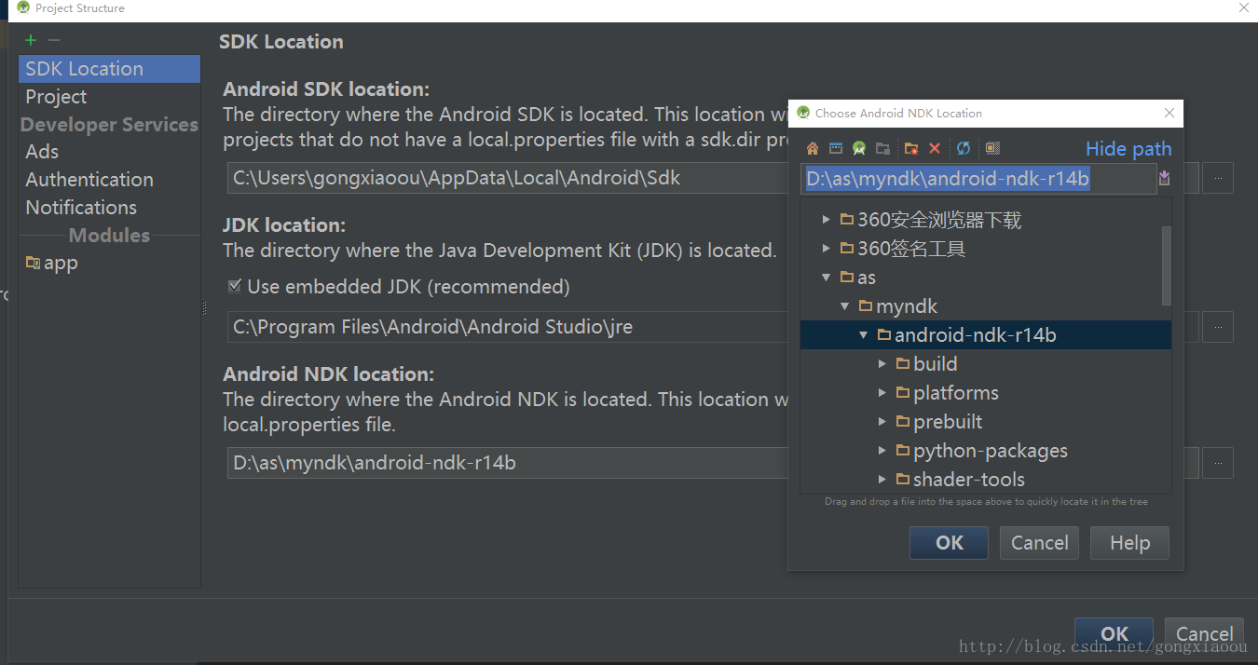The image size is (1258, 665).
Task: Toggle Use embedded JDK checkbox
Action: point(235,286)
